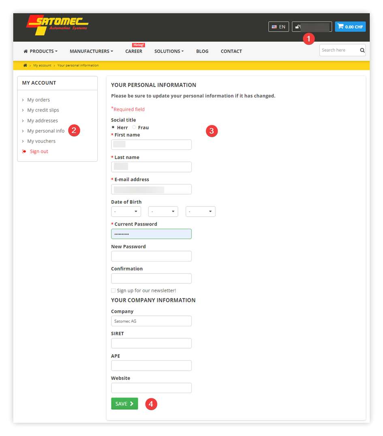Image resolution: width=383 pixels, height=436 pixels.
Task: Open the last Date of Birth dropdown
Action: (200, 212)
